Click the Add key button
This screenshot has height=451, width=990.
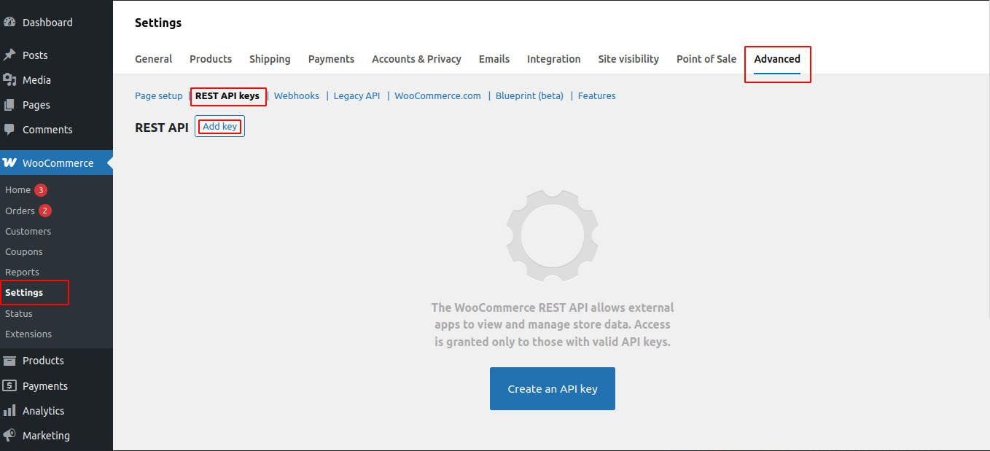tap(219, 127)
